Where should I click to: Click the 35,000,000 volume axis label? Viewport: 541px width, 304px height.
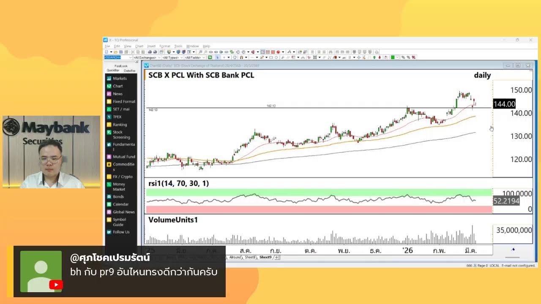point(514,230)
